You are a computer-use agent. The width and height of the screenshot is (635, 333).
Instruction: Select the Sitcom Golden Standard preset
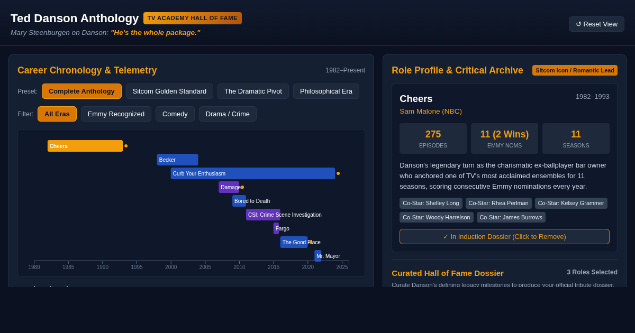169,91
